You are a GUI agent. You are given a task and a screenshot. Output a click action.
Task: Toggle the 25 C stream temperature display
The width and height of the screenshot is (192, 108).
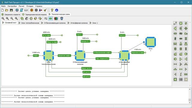click(x=46, y=19)
